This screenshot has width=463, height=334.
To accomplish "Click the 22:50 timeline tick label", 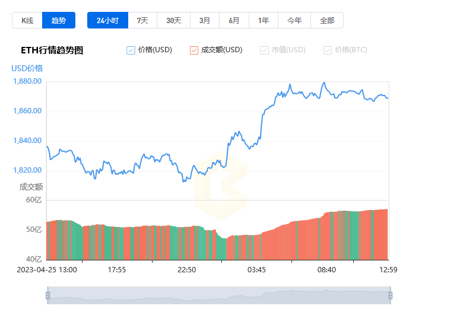I will (x=186, y=270).
